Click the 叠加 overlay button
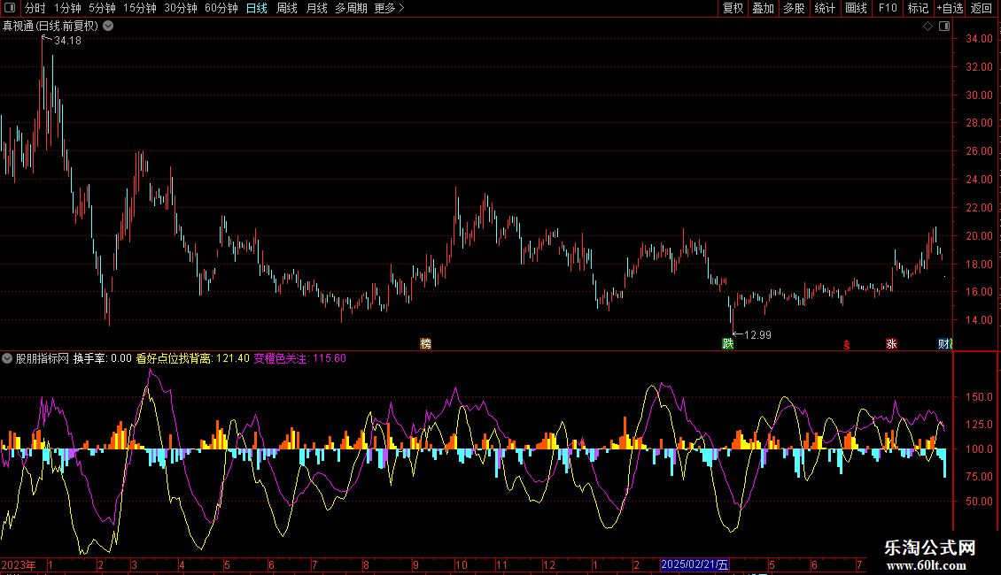 (764, 8)
